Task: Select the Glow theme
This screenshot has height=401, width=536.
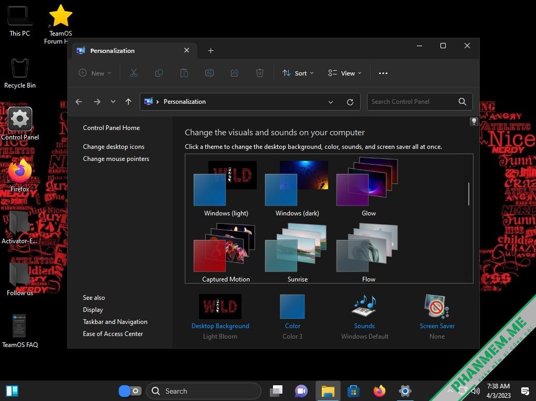Action: pos(368,187)
